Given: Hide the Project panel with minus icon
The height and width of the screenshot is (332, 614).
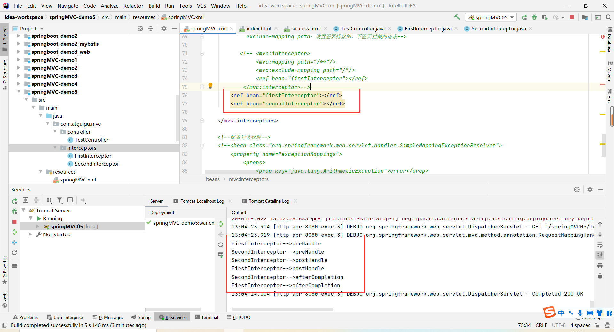Looking at the screenshot, I should click(x=174, y=28).
